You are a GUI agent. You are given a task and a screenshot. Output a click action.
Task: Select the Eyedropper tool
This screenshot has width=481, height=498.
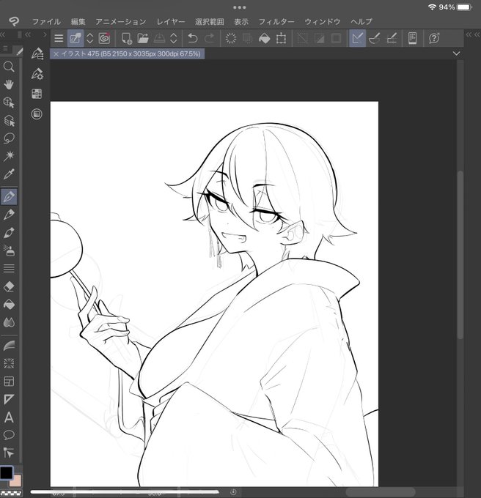(9, 174)
